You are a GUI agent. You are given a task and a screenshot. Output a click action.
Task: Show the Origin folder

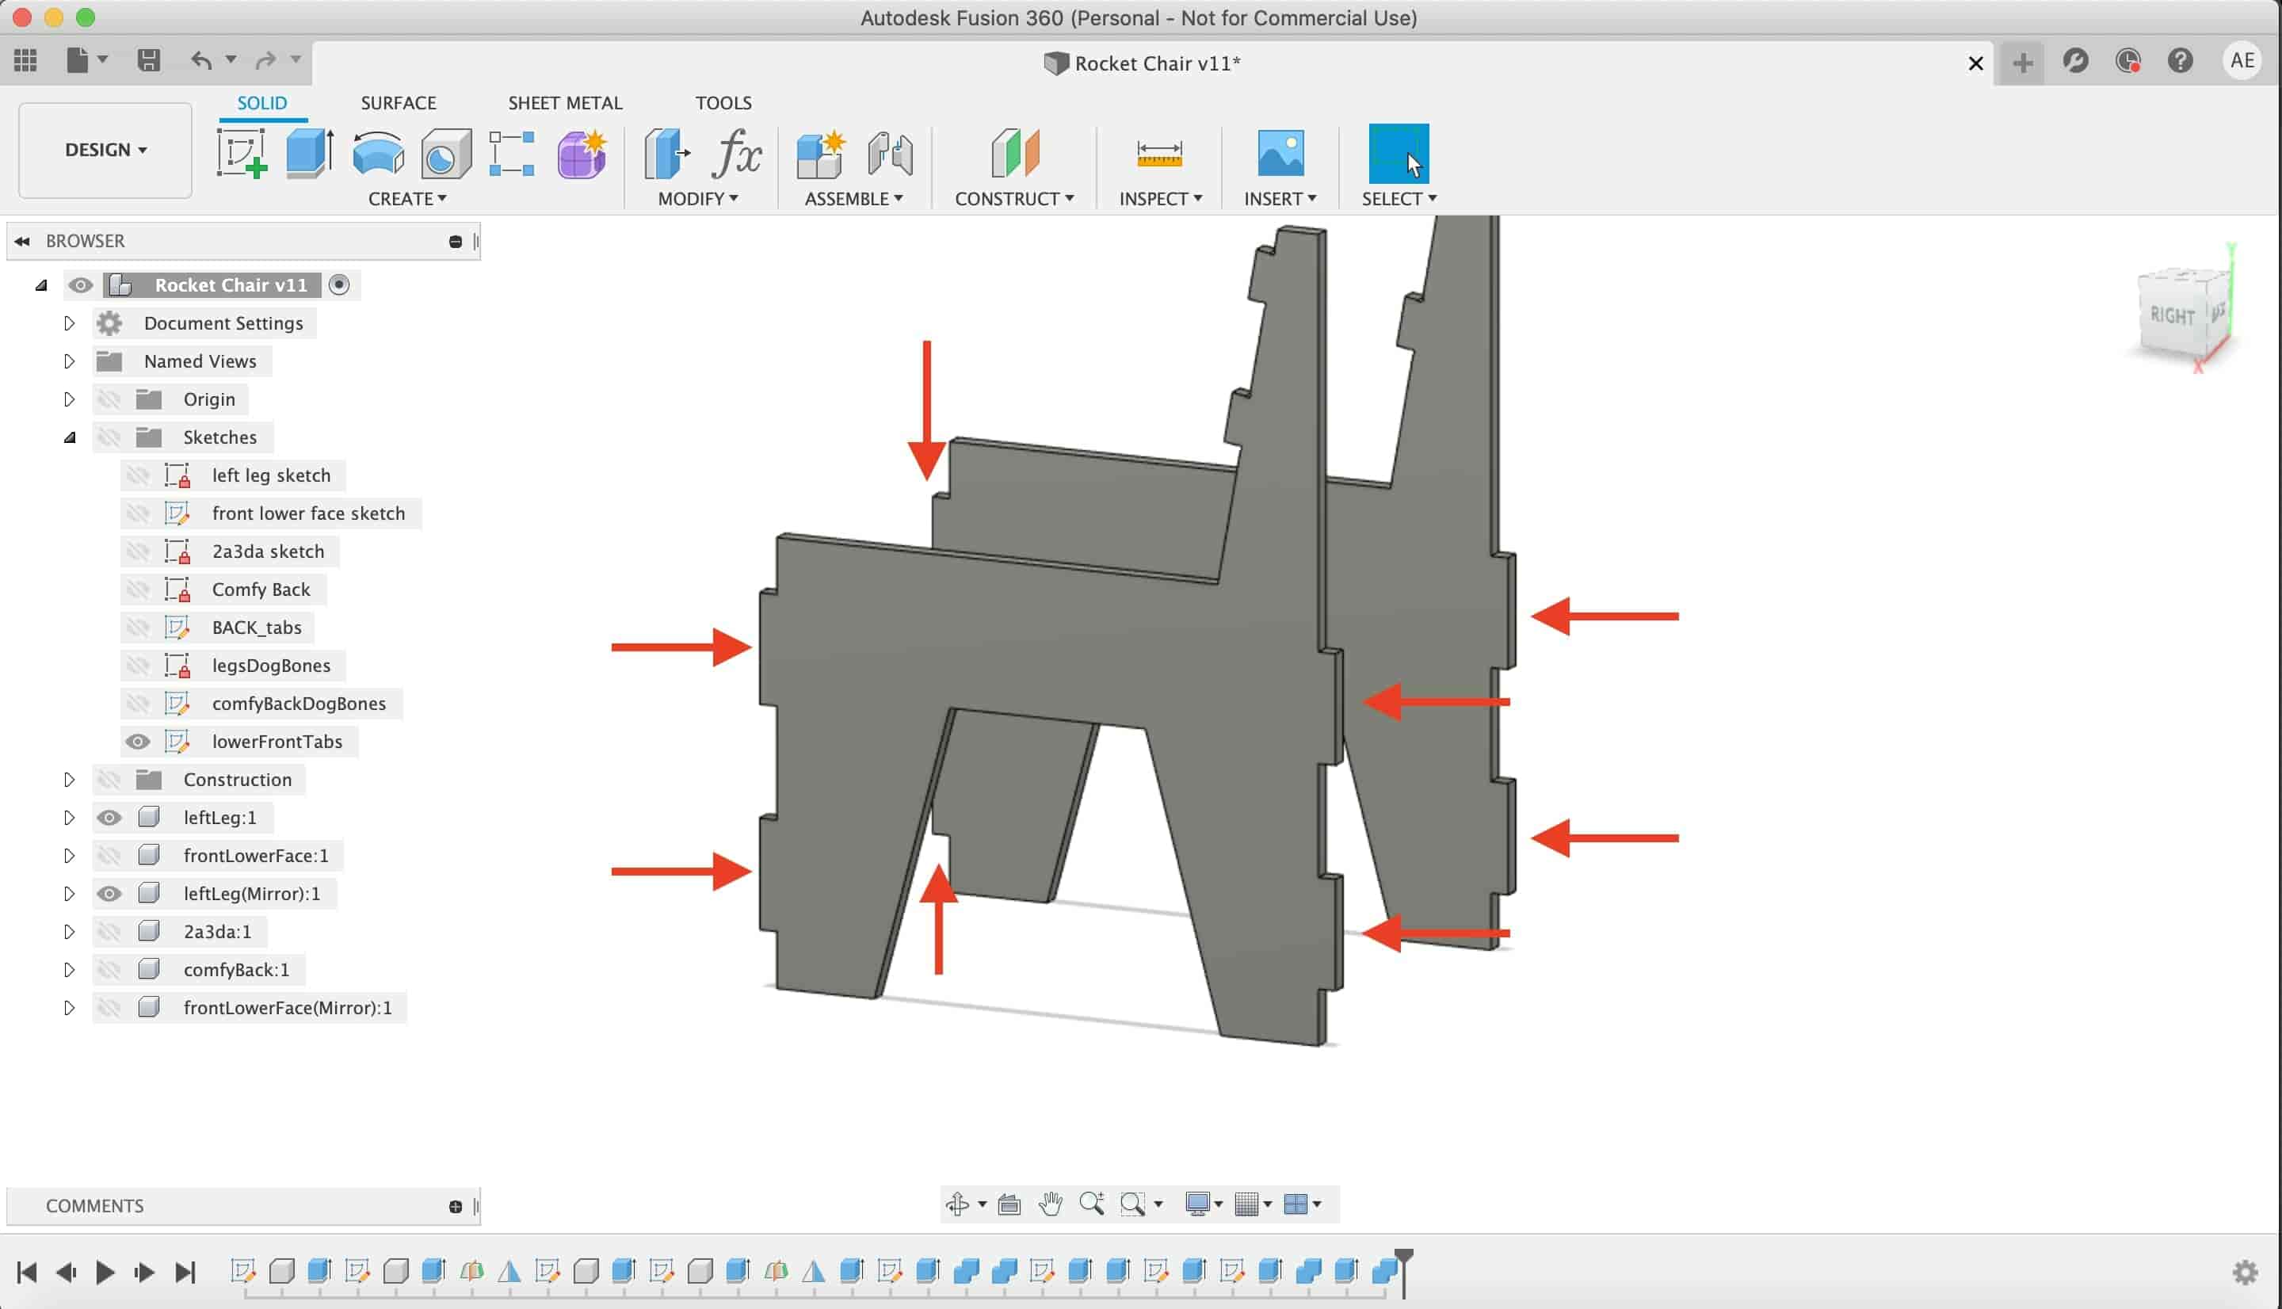(x=109, y=399)
